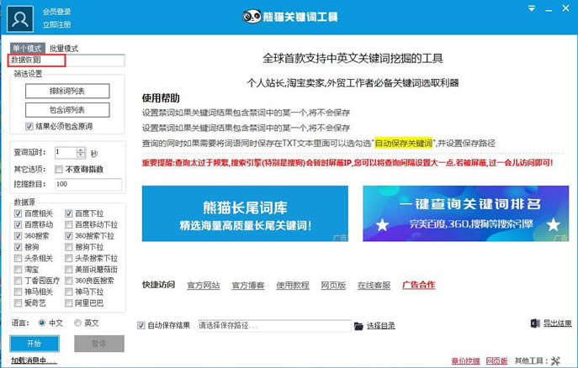Click the 排除词列表 button
This screenshot has width=578, height=368.
point(67,91)
